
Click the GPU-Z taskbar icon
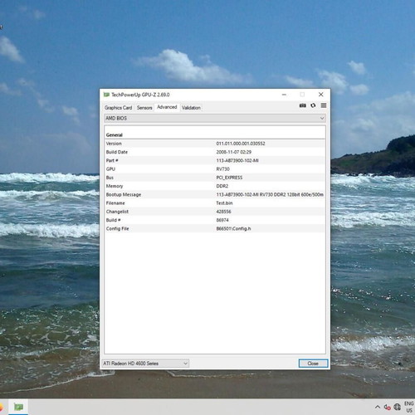[18, 407]
